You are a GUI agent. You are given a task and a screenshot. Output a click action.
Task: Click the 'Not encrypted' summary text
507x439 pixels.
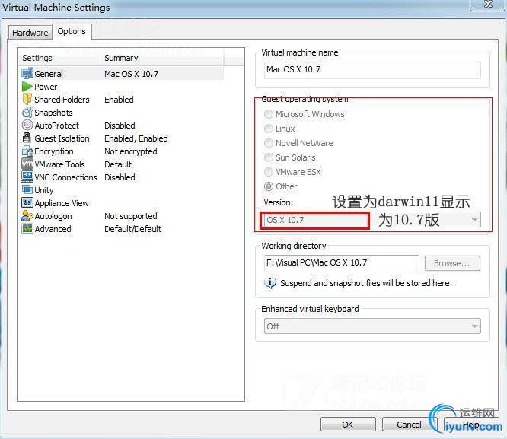pyautogui.click(x=131, y=151)
